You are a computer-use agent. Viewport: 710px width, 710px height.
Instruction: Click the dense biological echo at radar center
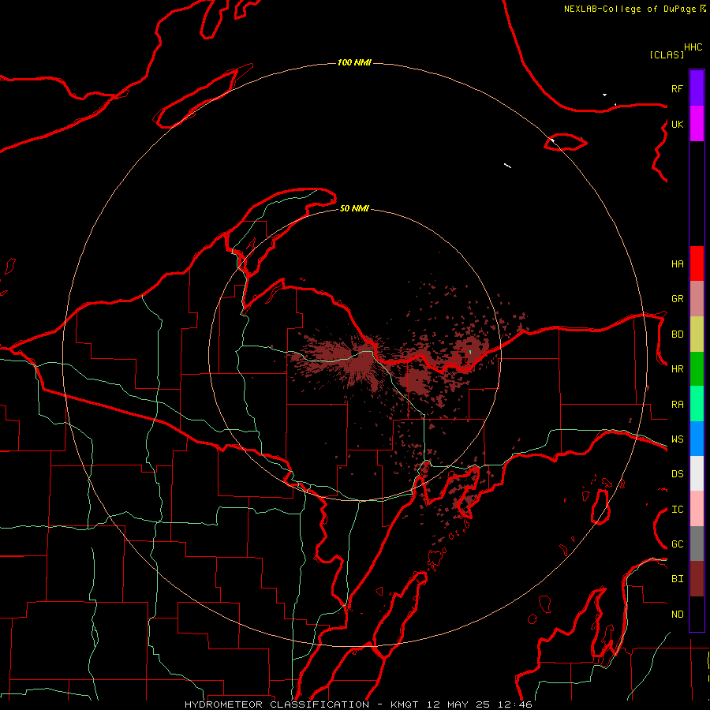tap(357, 361)
